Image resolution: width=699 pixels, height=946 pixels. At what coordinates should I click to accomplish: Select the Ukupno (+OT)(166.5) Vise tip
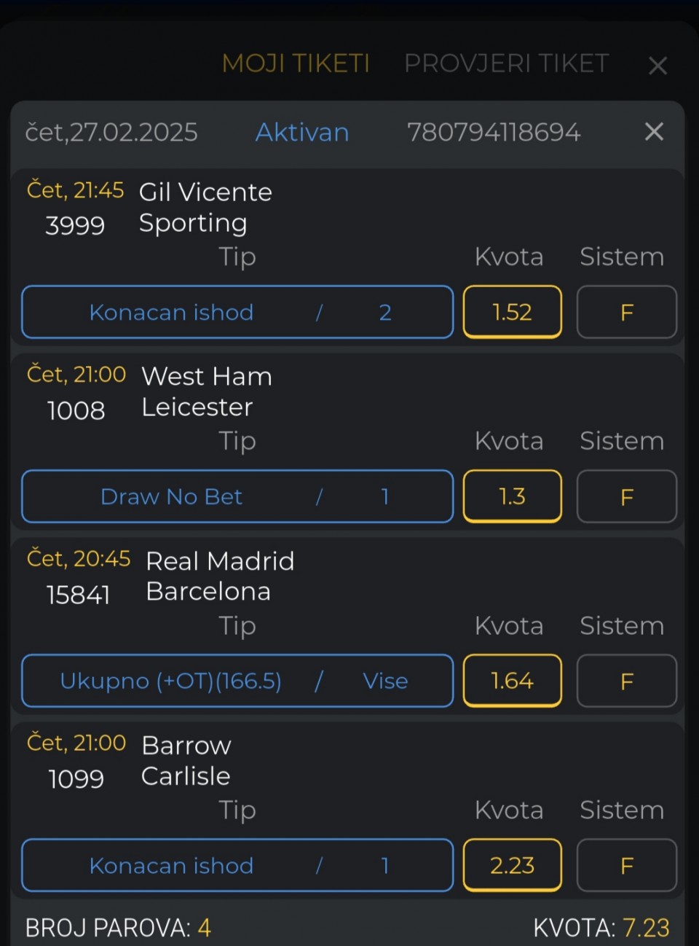[x=237, y=681]
